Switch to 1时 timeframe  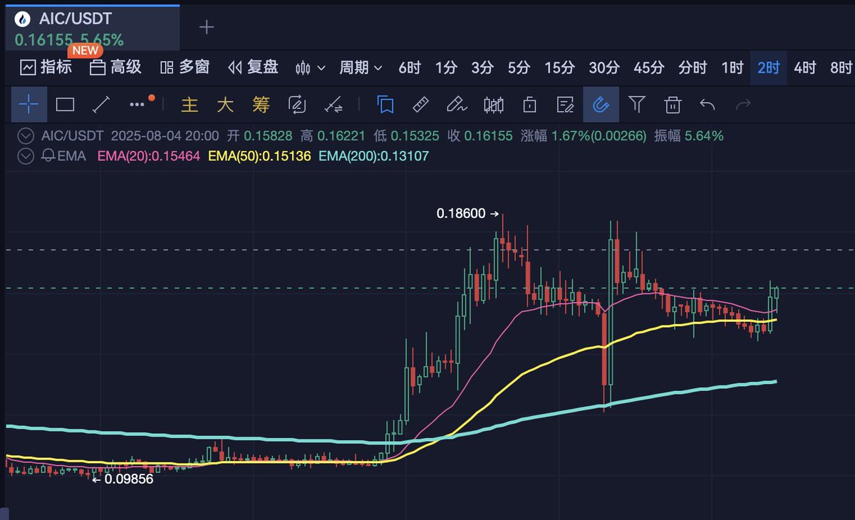(x=732, y=68)
